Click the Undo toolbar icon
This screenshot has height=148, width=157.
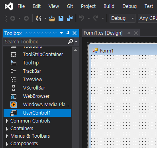(82, 18)
